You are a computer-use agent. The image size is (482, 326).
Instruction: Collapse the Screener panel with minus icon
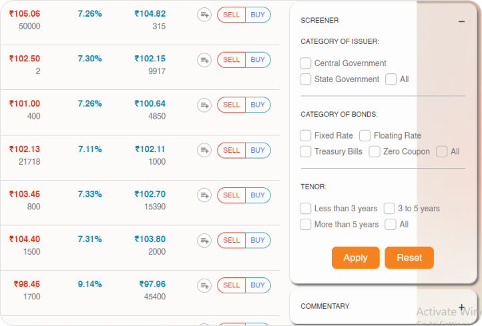point(461,21)
